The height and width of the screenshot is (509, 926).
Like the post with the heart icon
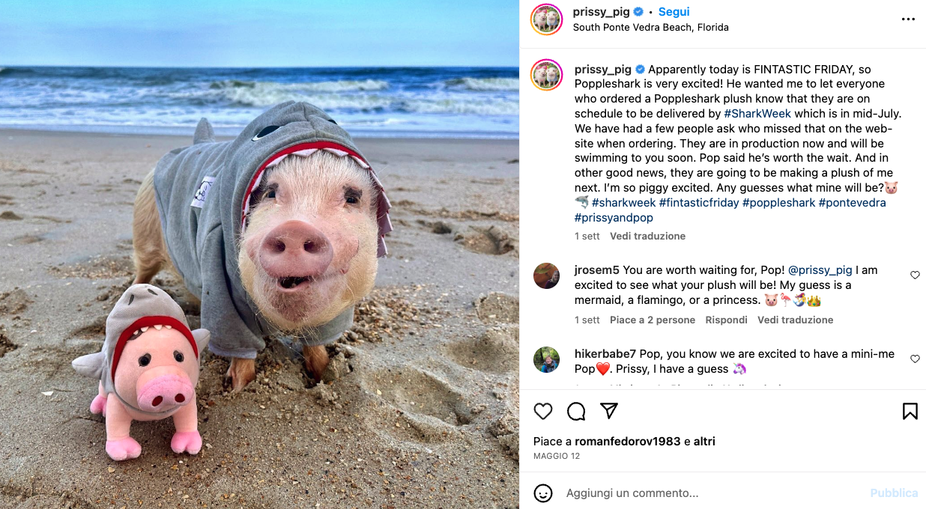click(x=543, y=411)
